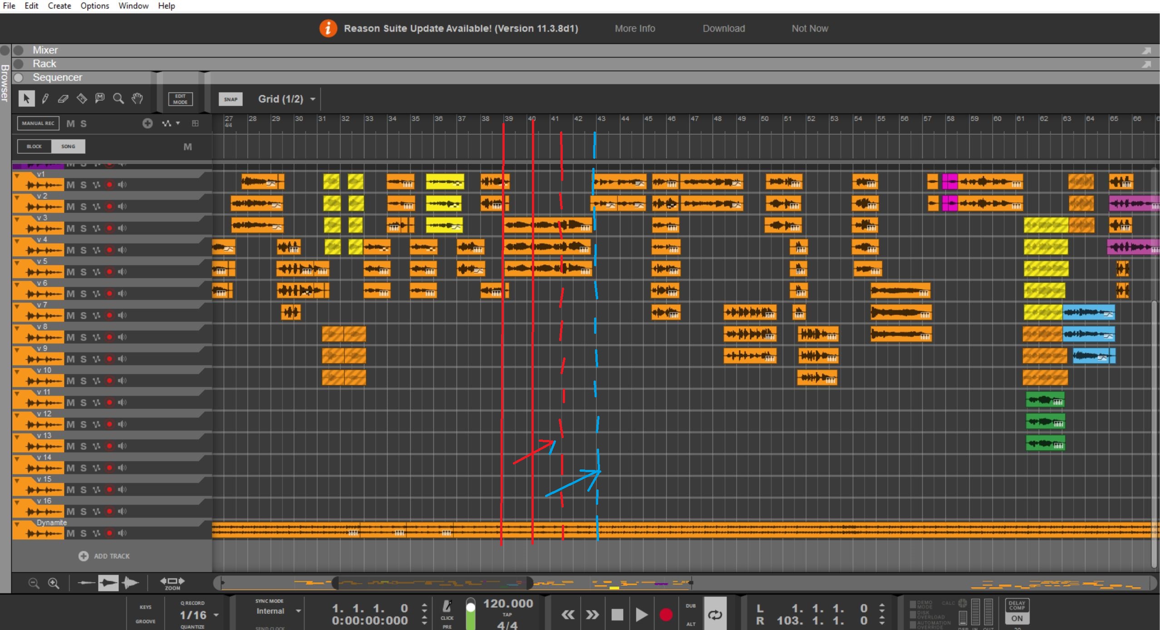Switch to BLOCK view
The height and width of the screenshot is (630, 1160).
pyautogui.click(x=34, y=147)
